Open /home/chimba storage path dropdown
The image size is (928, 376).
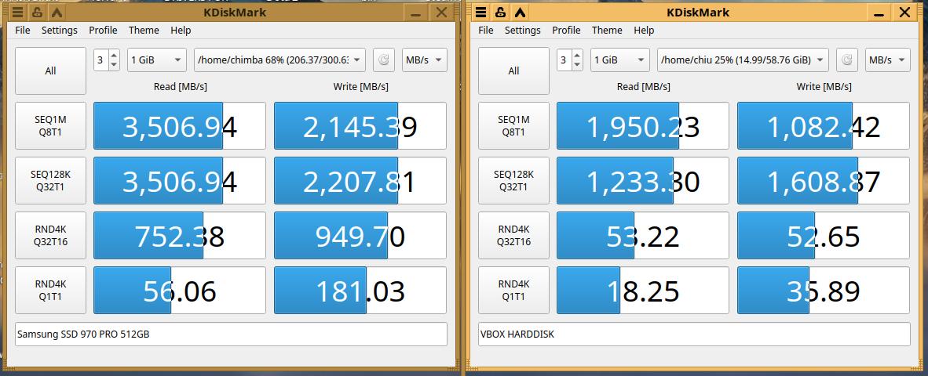[280, 60]
